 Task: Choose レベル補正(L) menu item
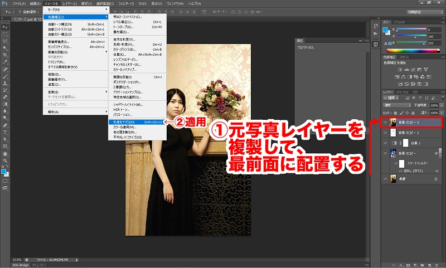[137, 22]
